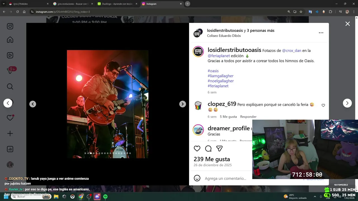The height and width of the screenshot is (201, 358).
Task: Open the #oasis hashtag
Action: (213, 71)
